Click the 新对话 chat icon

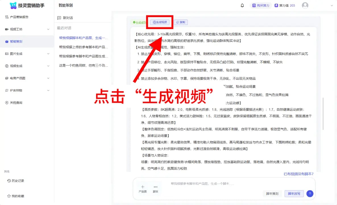tap(59, 18)
